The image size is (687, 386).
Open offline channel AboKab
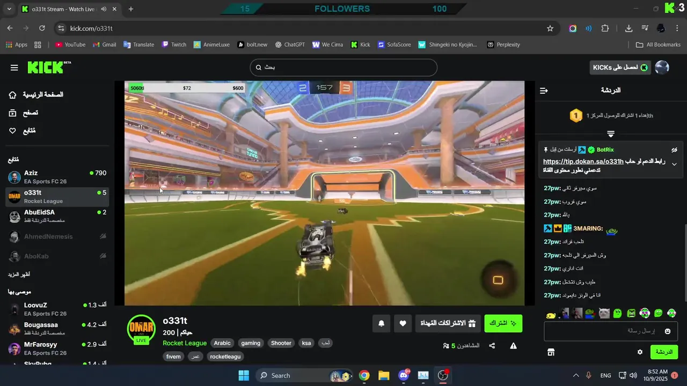[57, 256]
